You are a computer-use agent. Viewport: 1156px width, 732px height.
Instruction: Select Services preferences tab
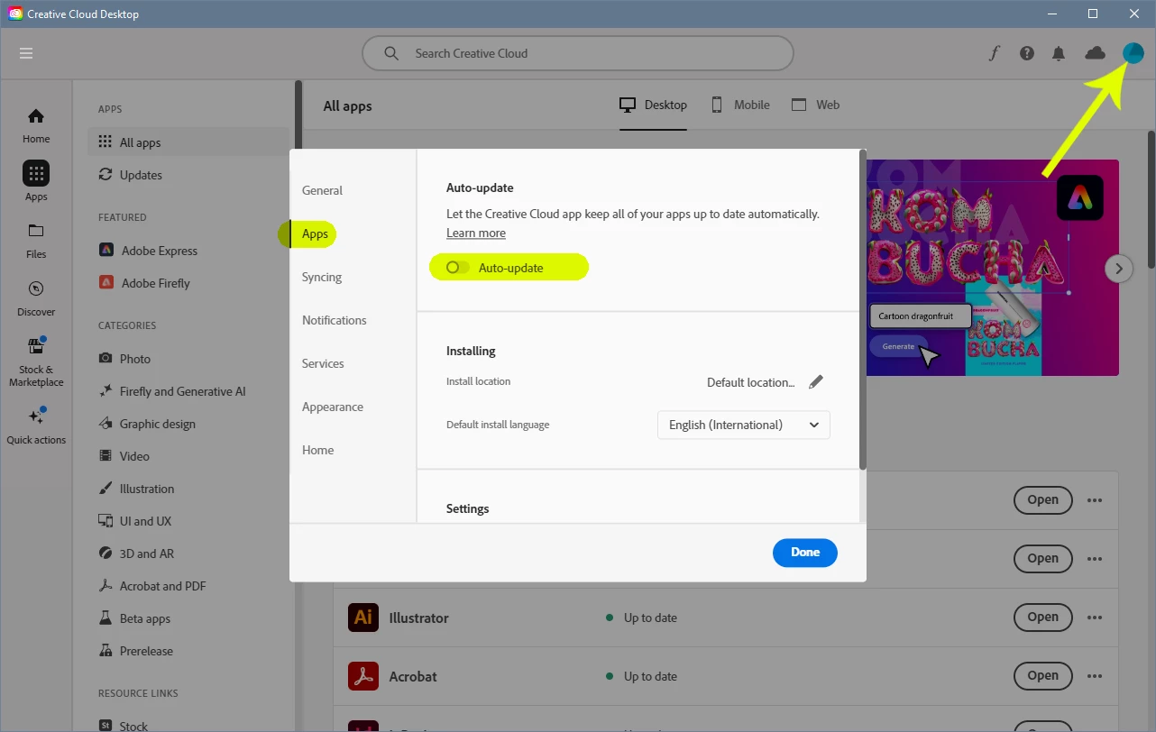(323, 363)
